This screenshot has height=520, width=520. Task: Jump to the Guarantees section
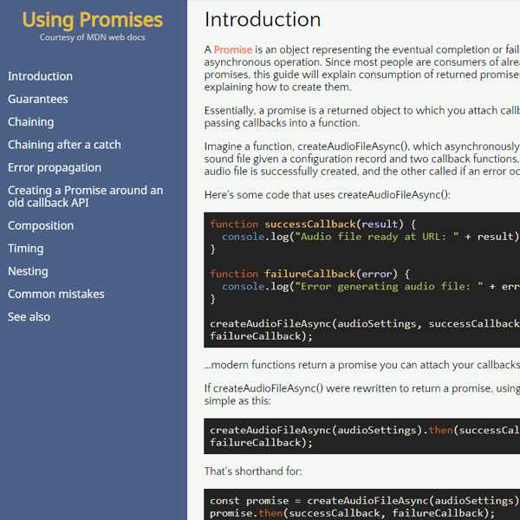37,99
